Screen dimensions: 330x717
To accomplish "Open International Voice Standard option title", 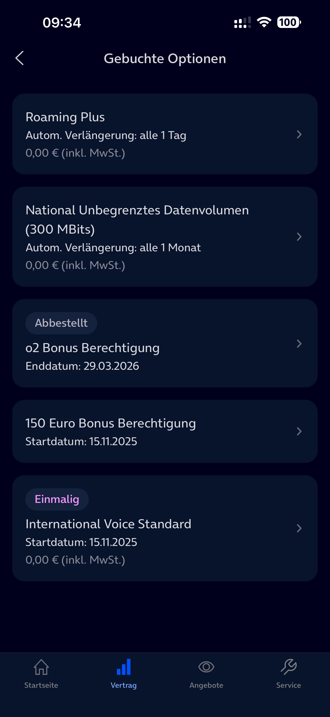I will pyautogui.click(x=108, y=524).
